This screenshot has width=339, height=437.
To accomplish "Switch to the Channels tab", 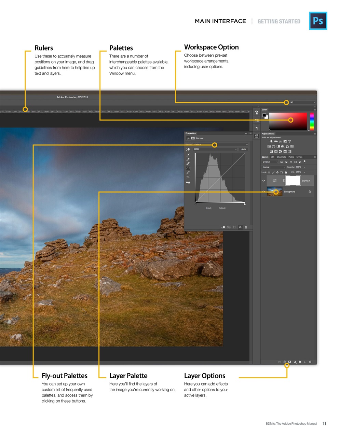I will coord(282,157).
